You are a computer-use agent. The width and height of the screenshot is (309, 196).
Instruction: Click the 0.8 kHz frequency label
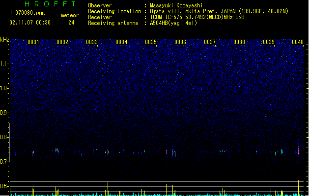click(x=4, y=137)
